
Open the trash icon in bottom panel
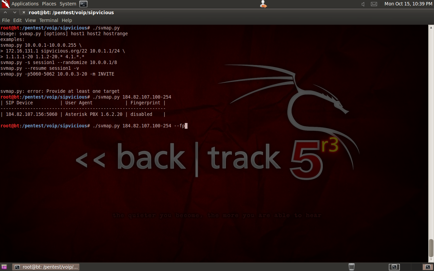352,267
